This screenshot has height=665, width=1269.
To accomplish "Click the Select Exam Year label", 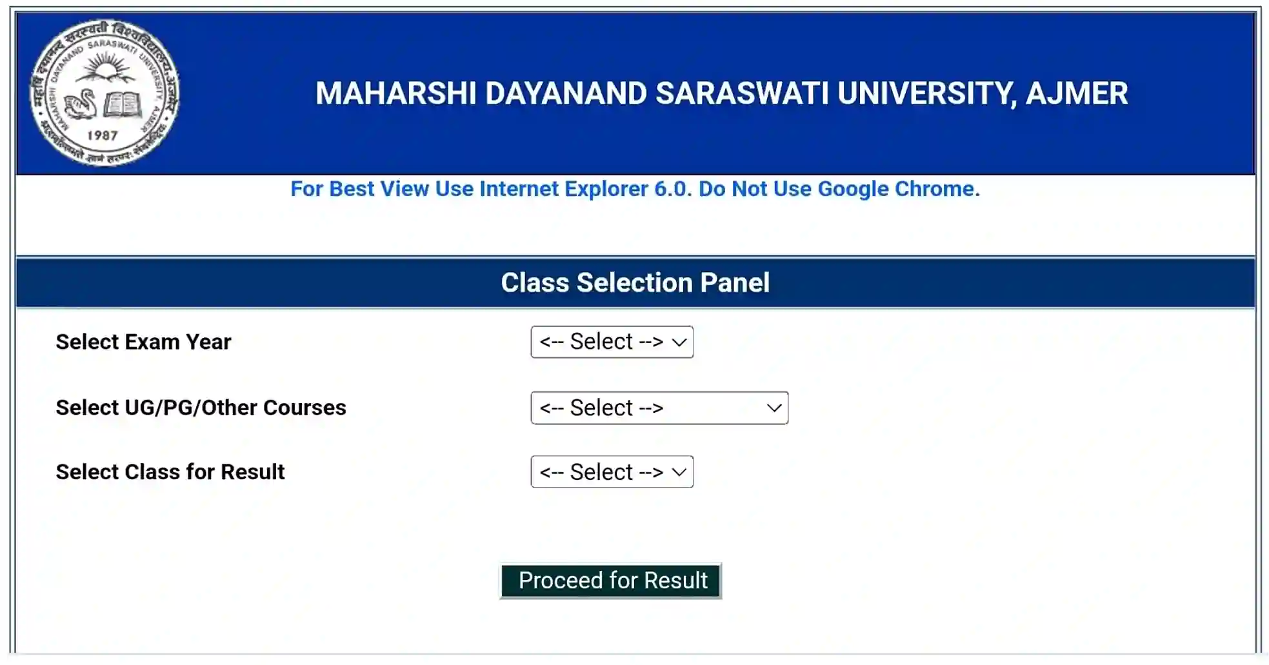I will [x=143, y=342].
